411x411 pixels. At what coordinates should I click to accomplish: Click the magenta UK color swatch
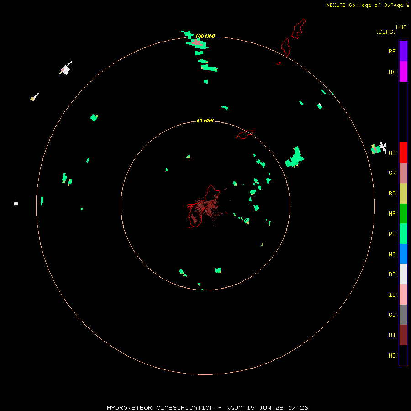tap(403, 72)
